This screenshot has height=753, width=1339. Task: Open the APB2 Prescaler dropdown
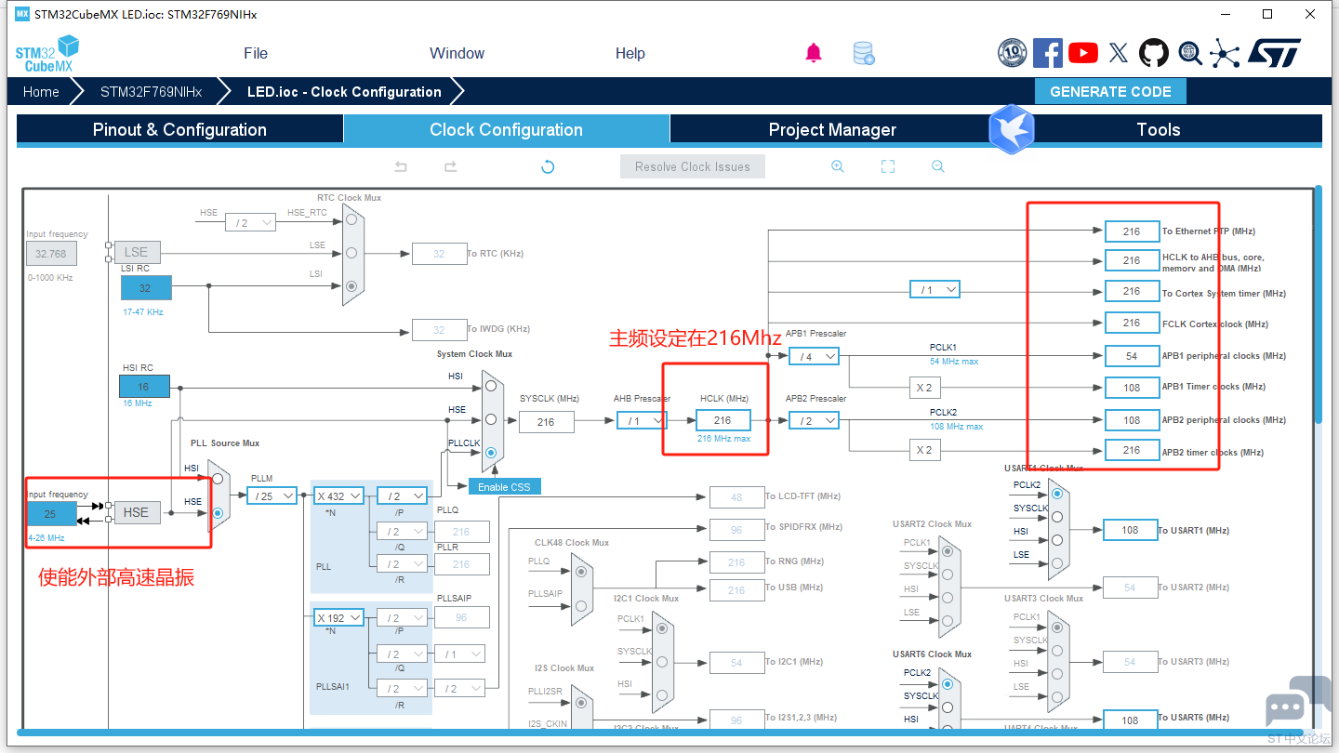[814, 421]
